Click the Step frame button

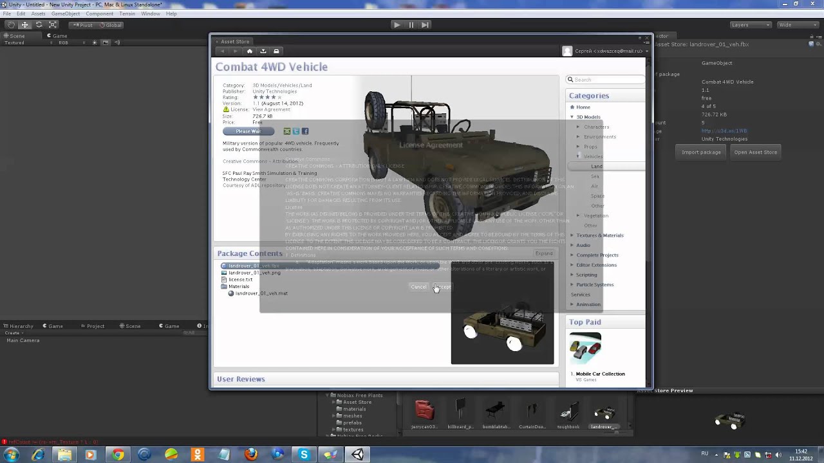tap(425, 24)
